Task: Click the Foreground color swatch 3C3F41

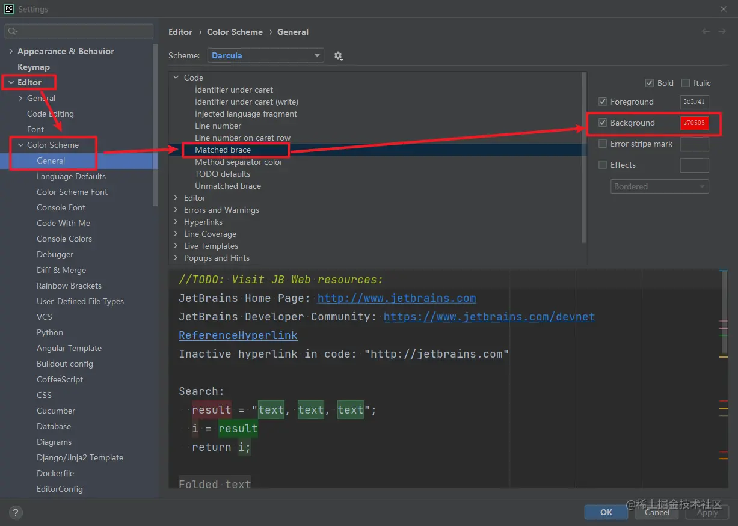Action: click(694, 102)
